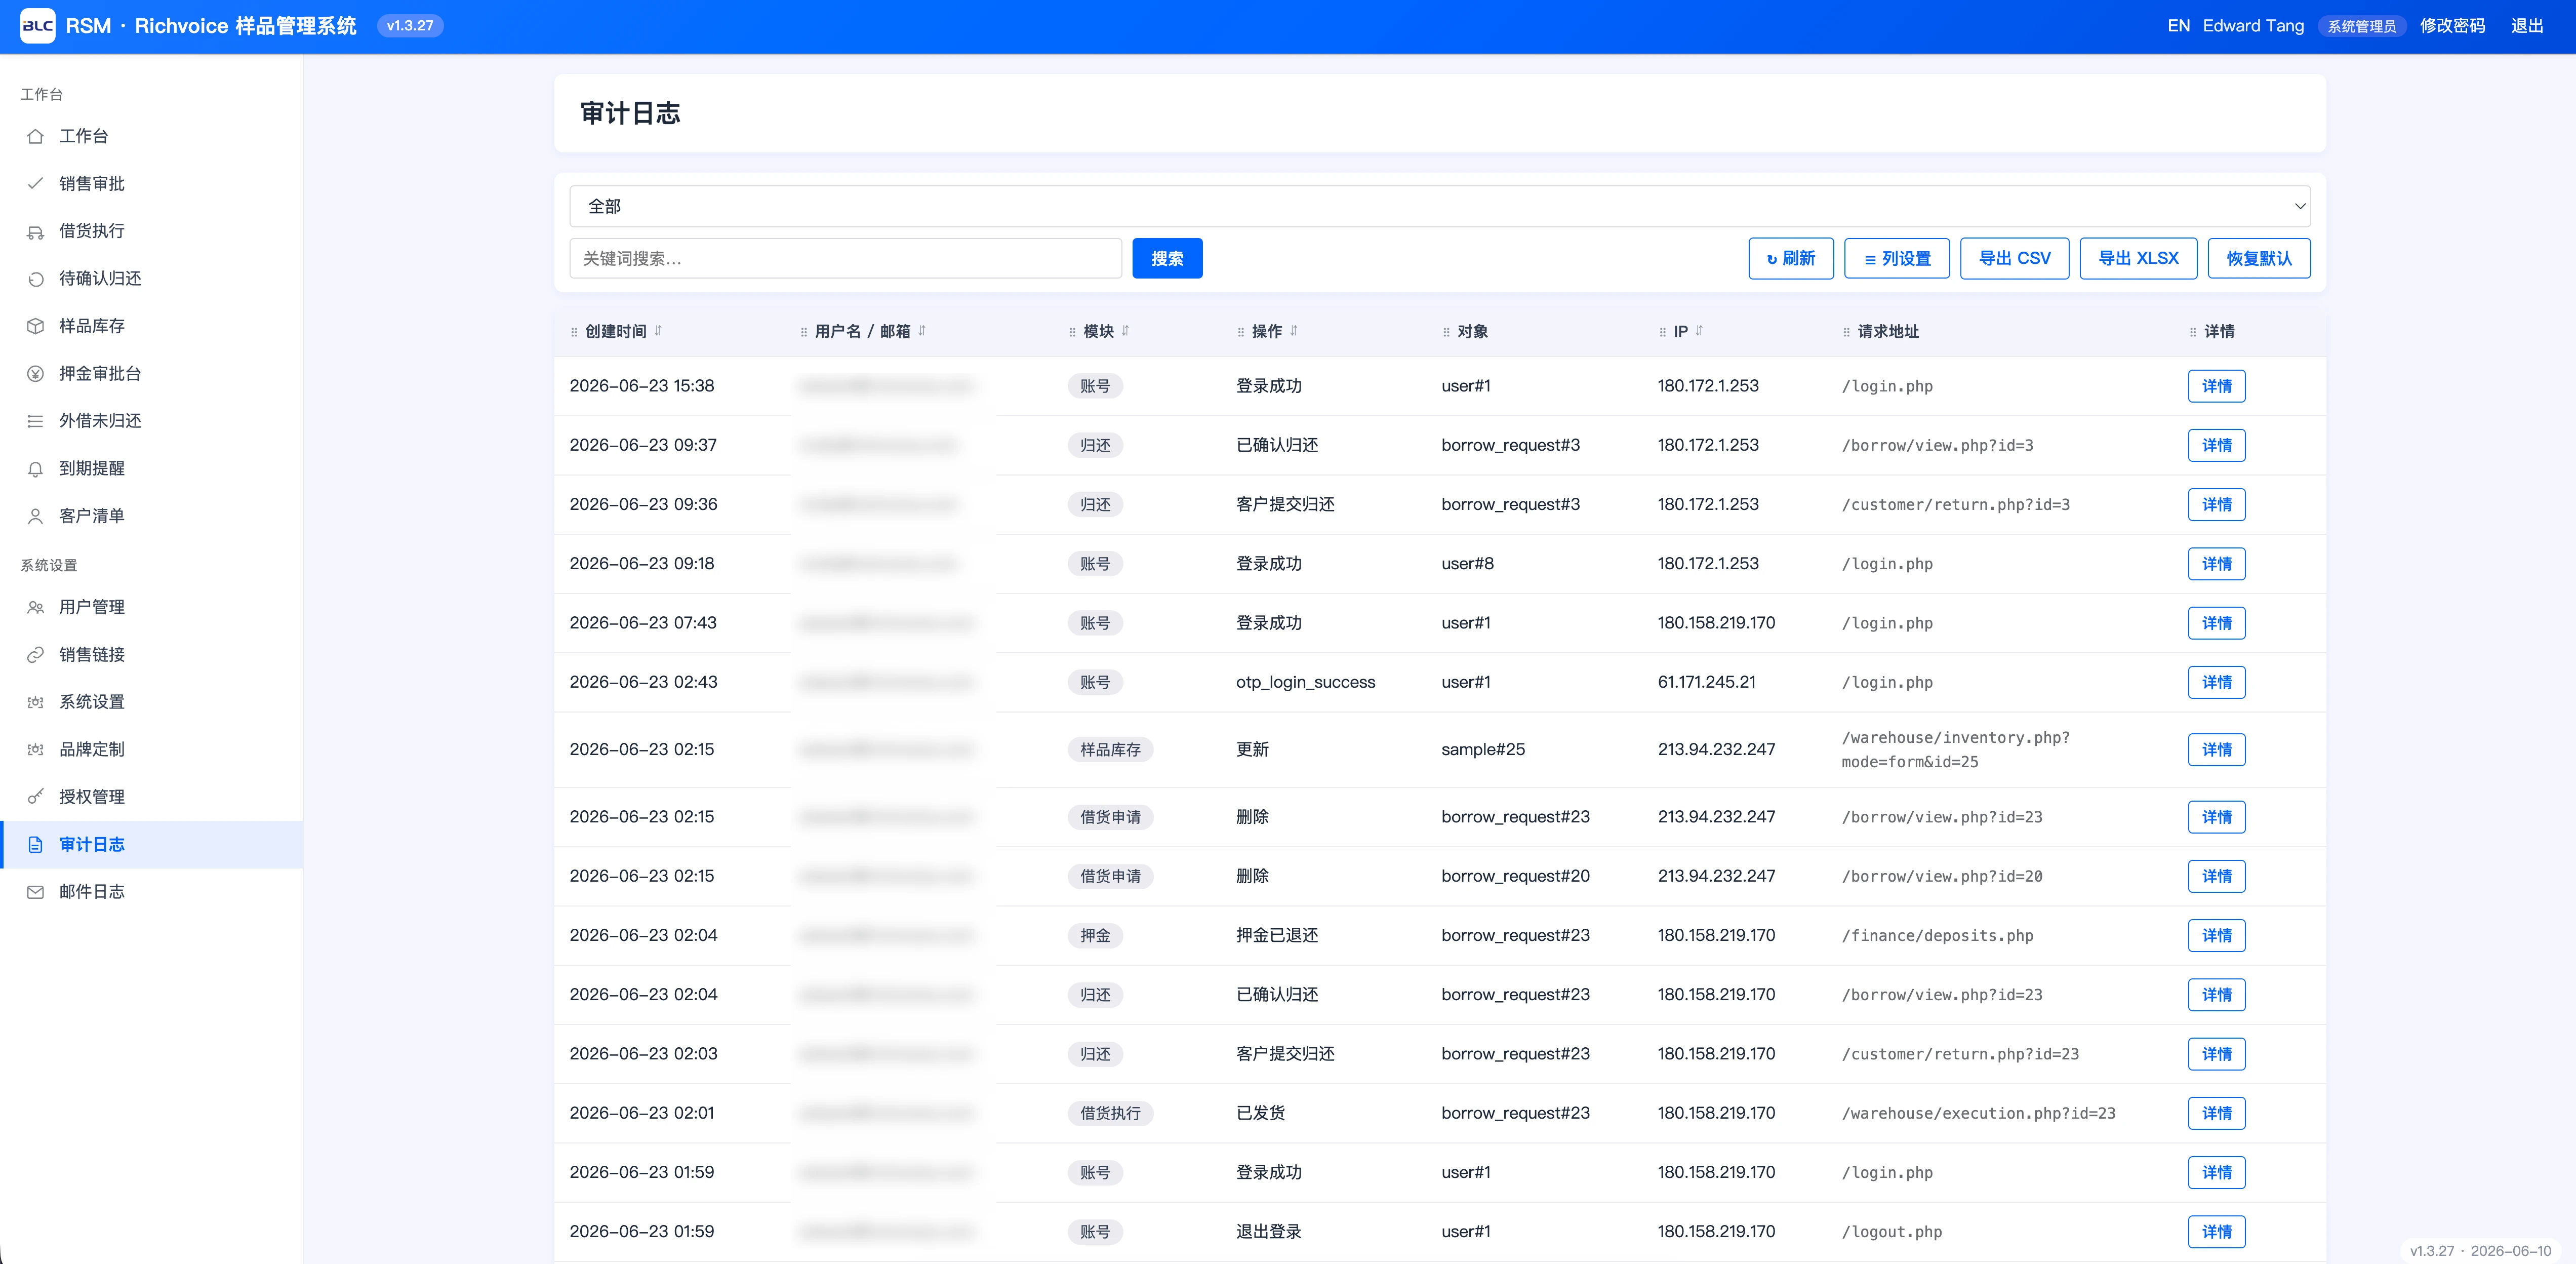Click the list icon beside 外借未归还
Screen dimensions: 2576x1264
[35, 421]
